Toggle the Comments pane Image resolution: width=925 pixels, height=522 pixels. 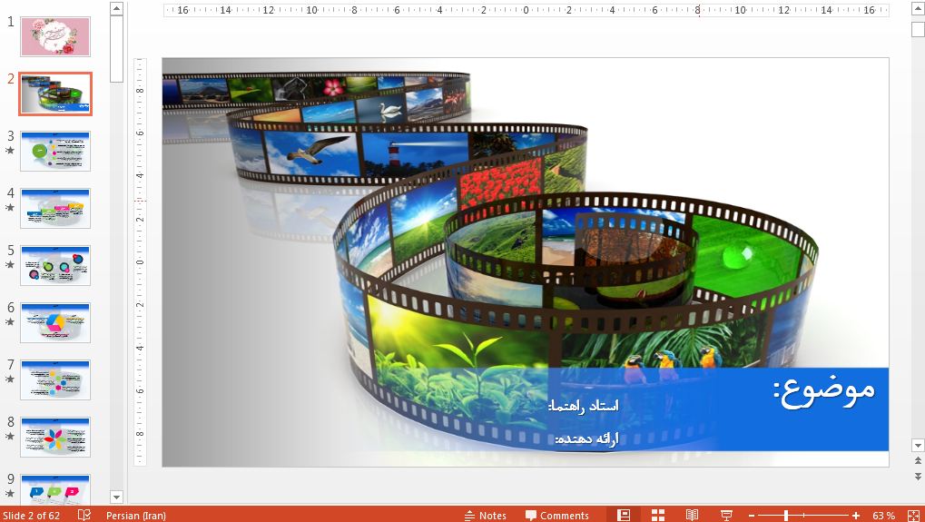click(x=556, y=515)
